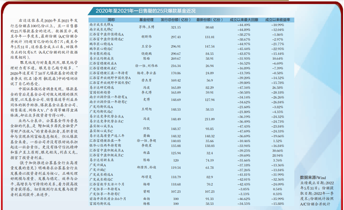This screenshot has width=344, height=210.
Task: Click manager name 郑澄然、孙迪
Action: coord(146,168)
